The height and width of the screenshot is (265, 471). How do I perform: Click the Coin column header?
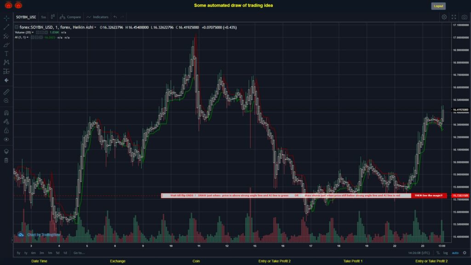pyautogui.click(x=196, y=261)
